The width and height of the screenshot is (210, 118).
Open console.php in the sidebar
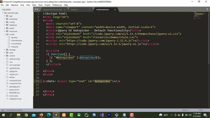[16, 44]
